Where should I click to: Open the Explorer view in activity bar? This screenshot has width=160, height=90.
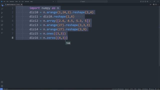point(2,5)
